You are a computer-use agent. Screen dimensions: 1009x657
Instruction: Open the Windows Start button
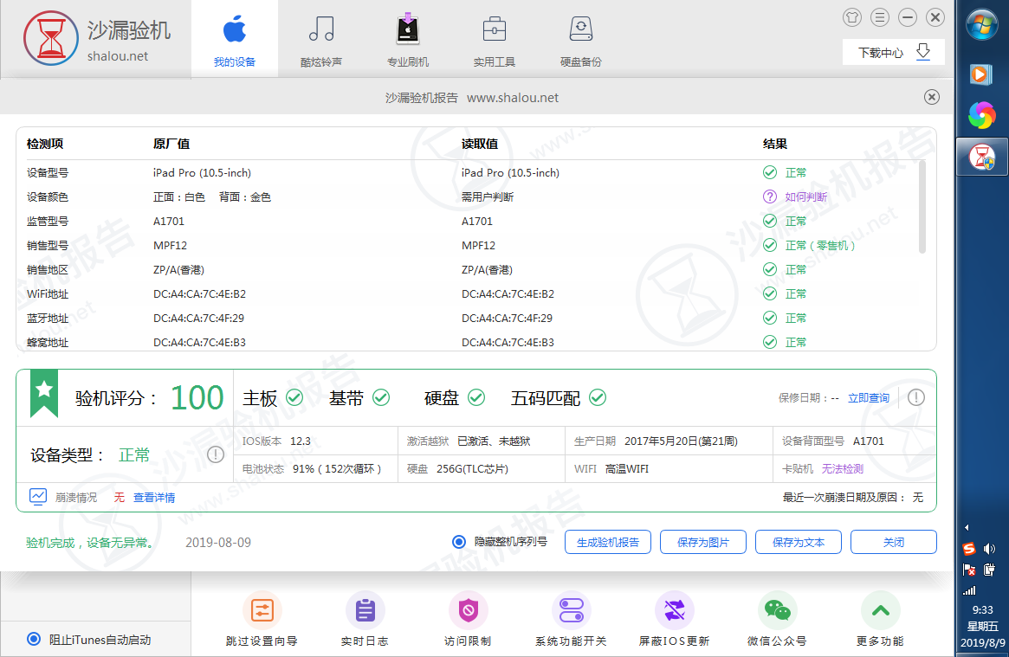point(982,24)
